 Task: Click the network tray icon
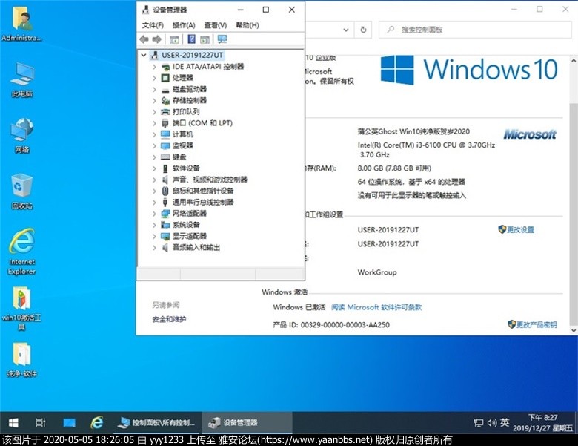click(x=479, y=423)
